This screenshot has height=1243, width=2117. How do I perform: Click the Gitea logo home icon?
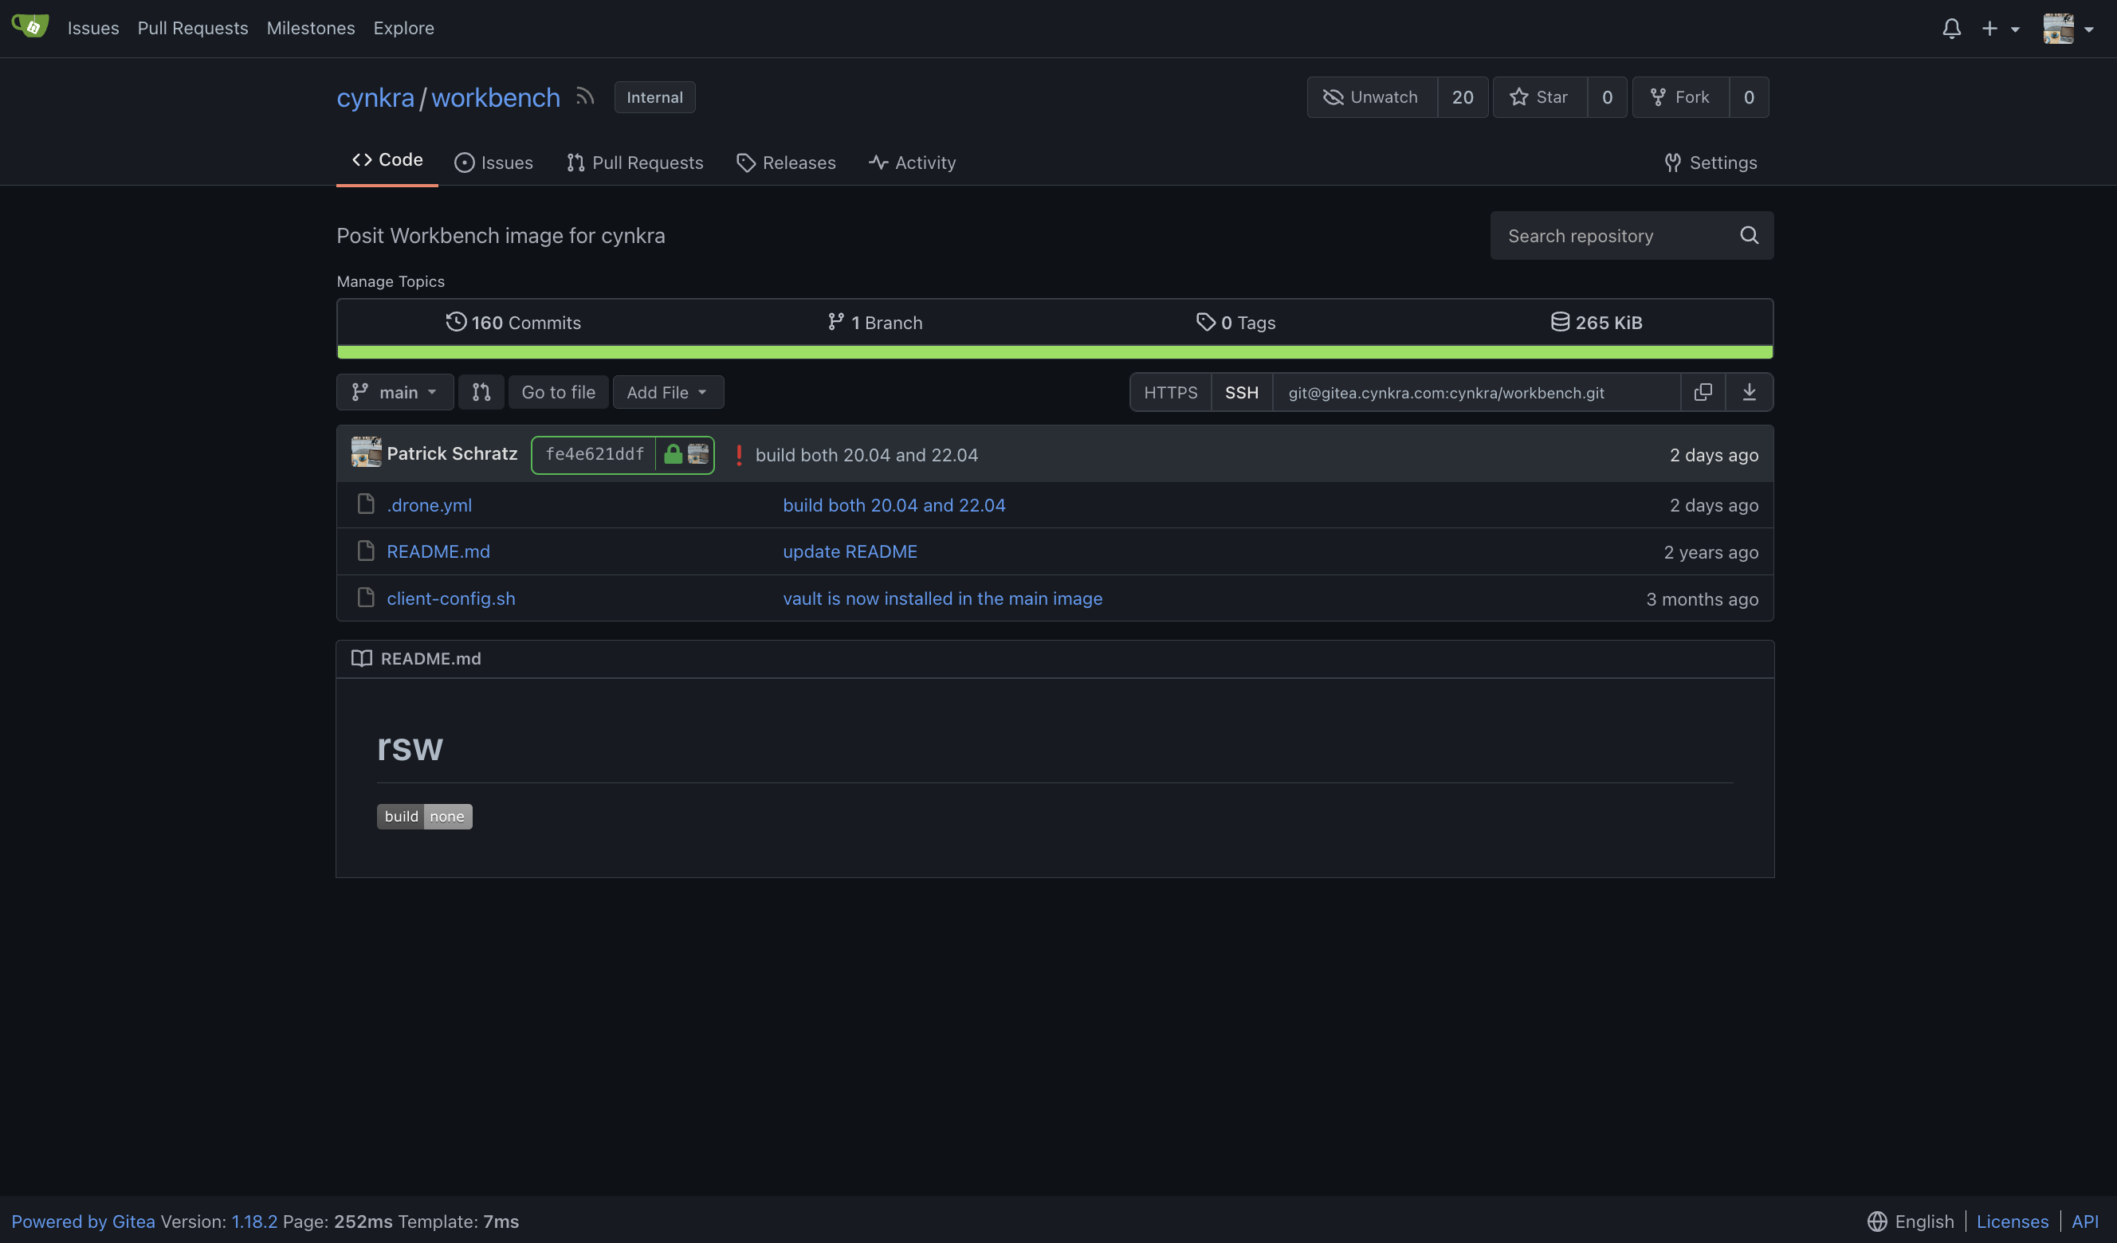(x=30, y=27)
